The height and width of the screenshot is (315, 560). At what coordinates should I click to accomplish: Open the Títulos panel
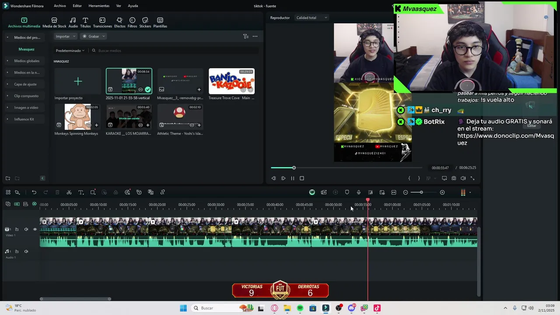pyautogui.click(x=85, y=23)
